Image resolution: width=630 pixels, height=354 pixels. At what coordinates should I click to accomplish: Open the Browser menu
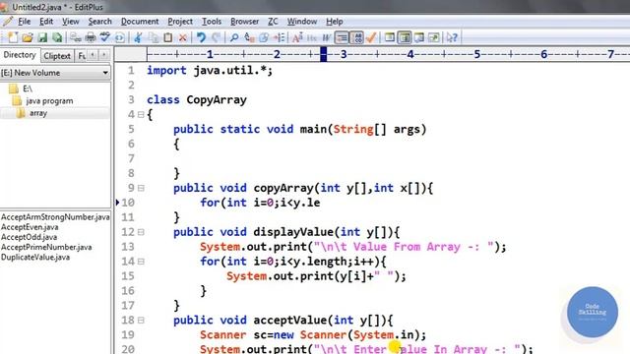[x=244, y=22]
